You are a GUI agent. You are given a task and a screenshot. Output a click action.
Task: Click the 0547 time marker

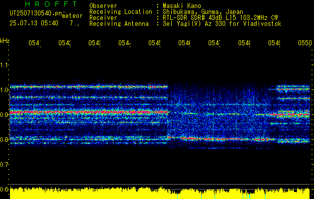[214, 43]
